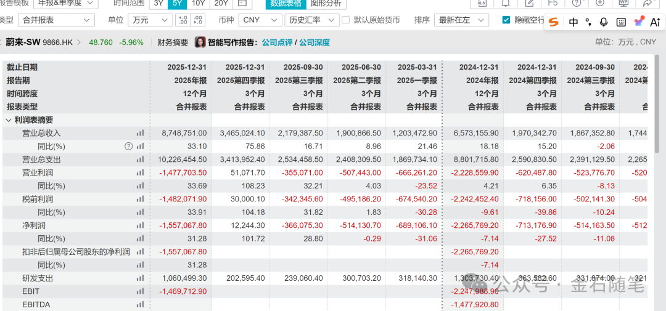Go to next stock via right chevron
666x311 pixels.
coord(78,42)
